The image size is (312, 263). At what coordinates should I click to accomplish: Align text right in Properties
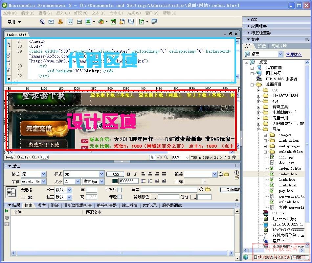157,174
